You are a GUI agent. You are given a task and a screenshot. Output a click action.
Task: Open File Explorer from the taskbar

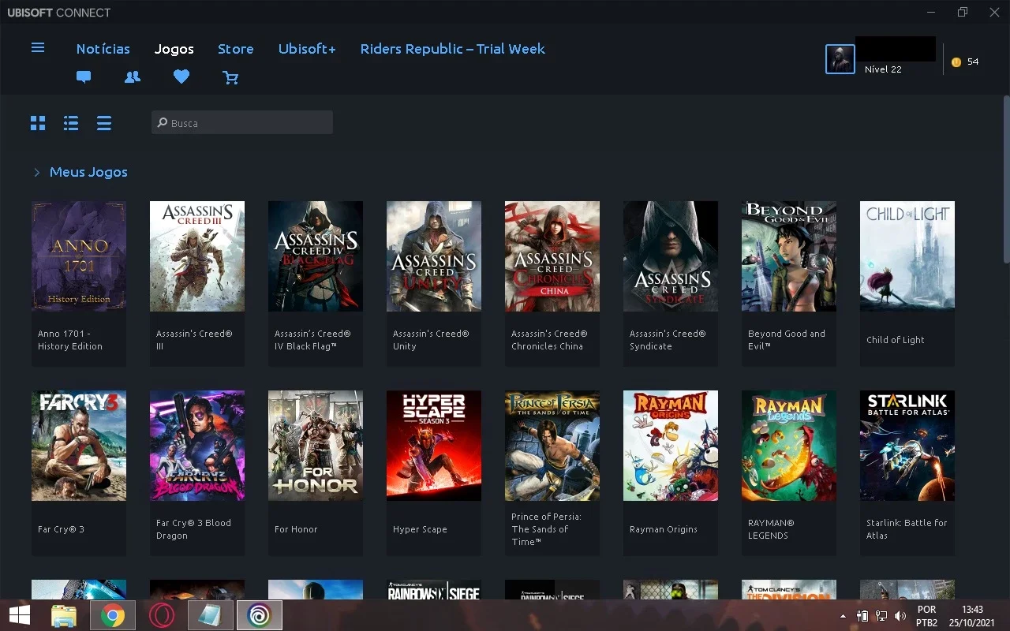pyautogui.click(x=64, y=615)
